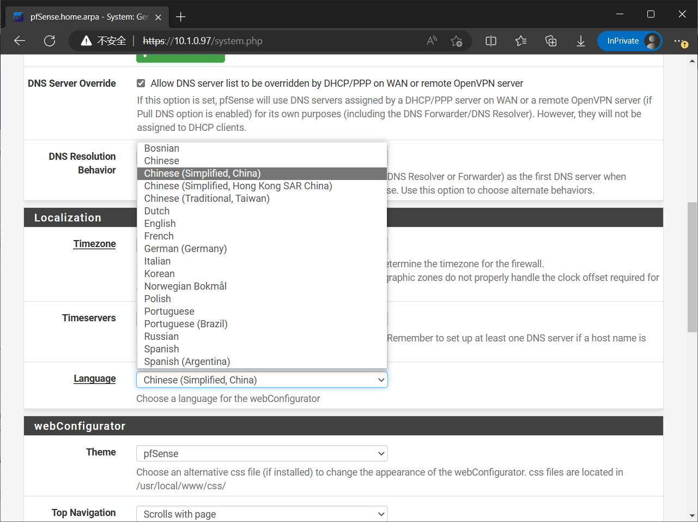The image size is (698, 522).
Task: Click the Read Aloud icon in address bar
Action: 432,41
